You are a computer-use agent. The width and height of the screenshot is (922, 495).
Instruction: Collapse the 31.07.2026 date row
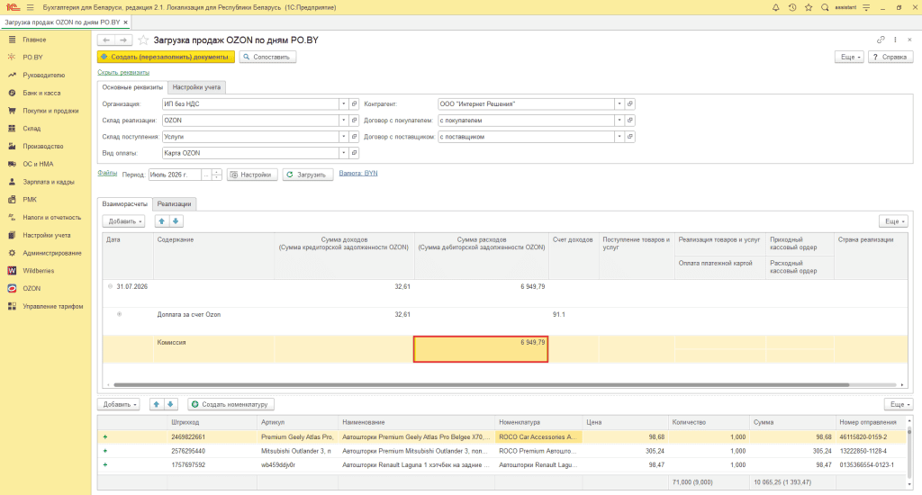pos(110,286)
